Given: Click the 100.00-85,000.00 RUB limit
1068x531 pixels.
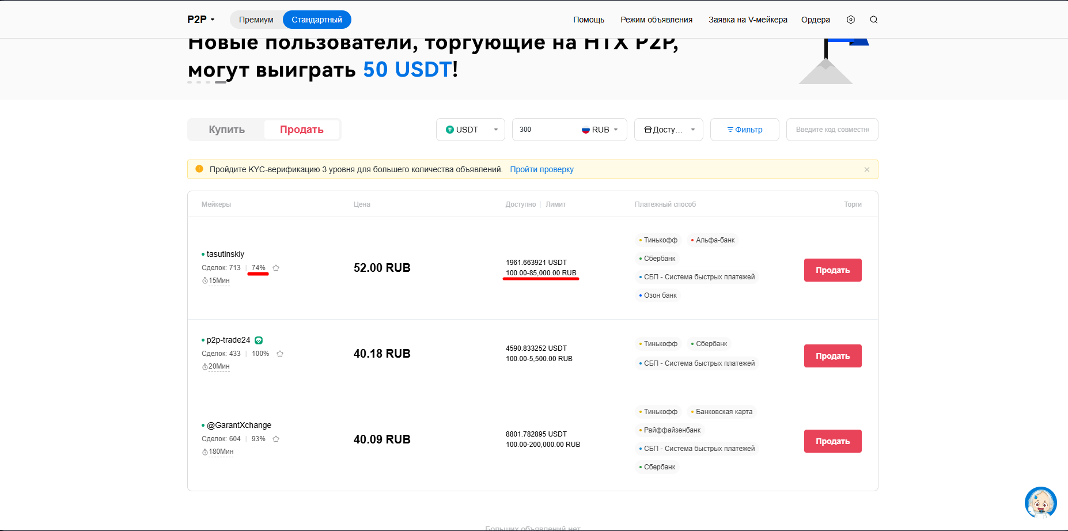Looking at the screenshot, I should 541,273.
